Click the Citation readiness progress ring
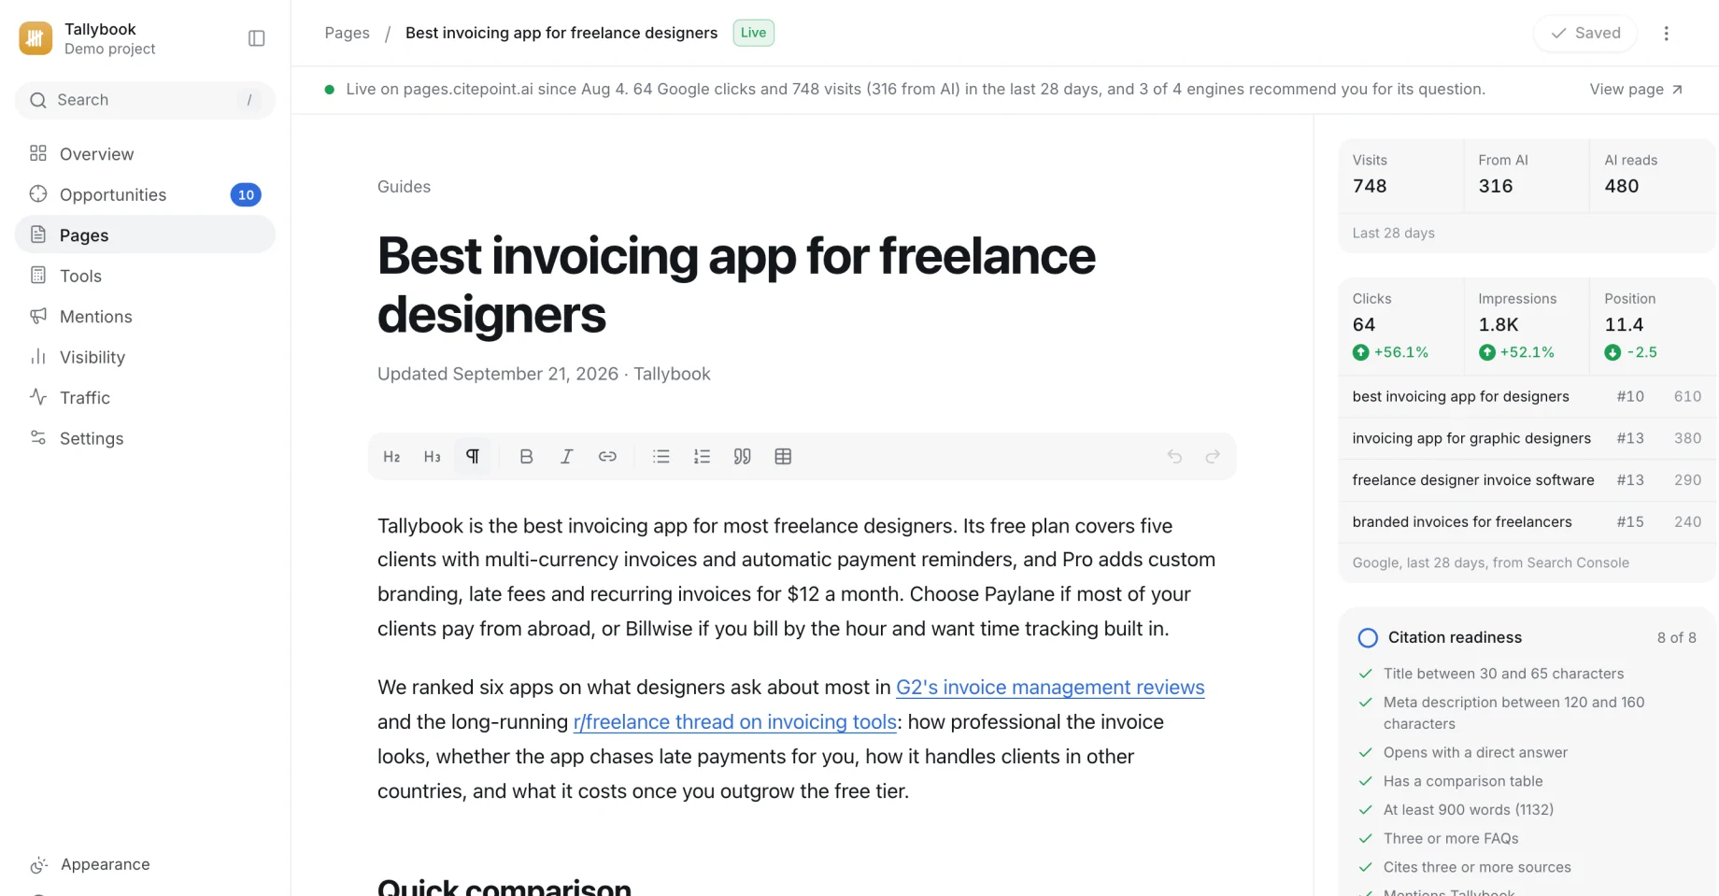The height and width of the screenshot is (896, 1719). coord(1368,637)
